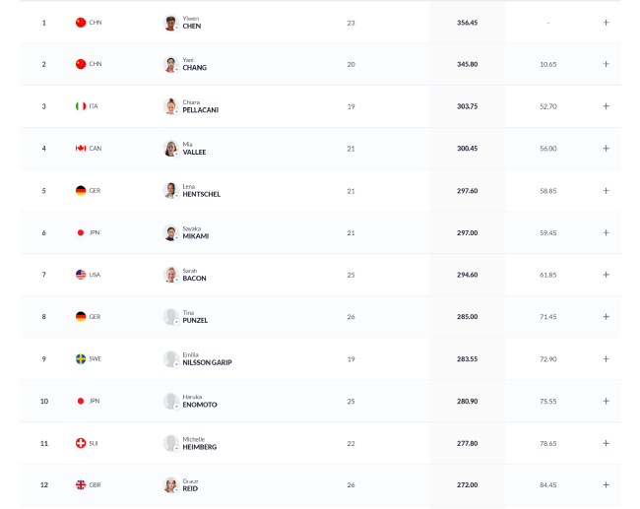This screenshot has width=640, height=509.
Task: Open Sarah Bacon's athlete profile photo
Action: coord(170,275)
